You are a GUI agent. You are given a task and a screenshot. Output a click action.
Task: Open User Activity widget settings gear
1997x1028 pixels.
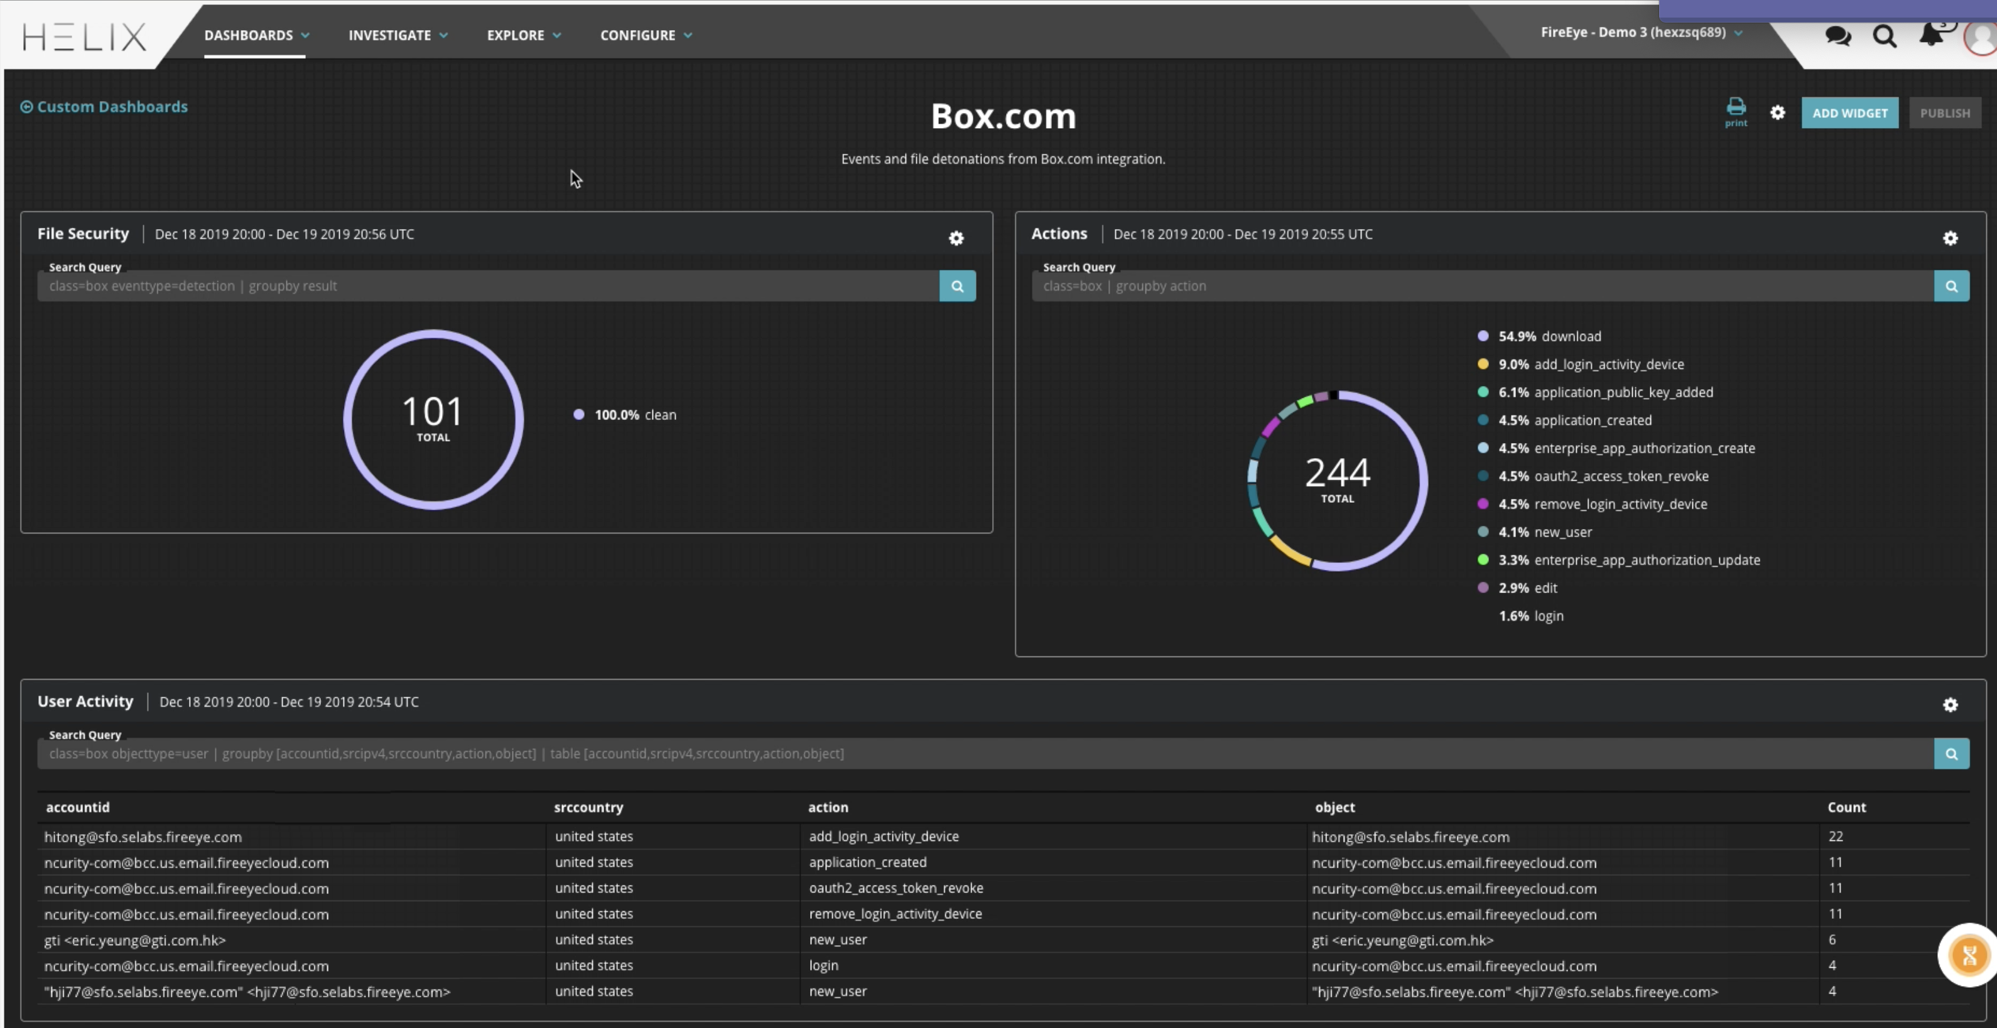1950,705
